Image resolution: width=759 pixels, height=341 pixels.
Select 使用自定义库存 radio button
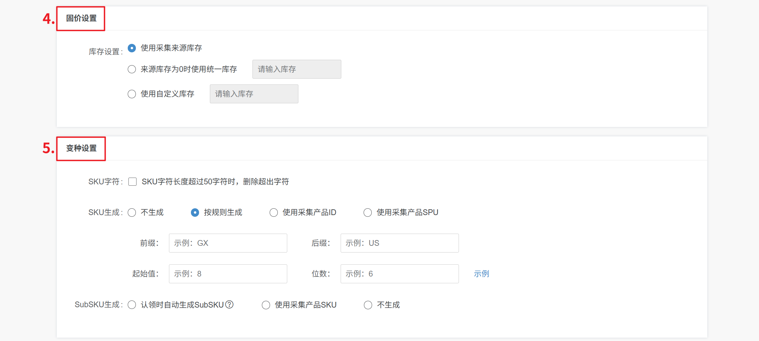(x=132, y=94)
